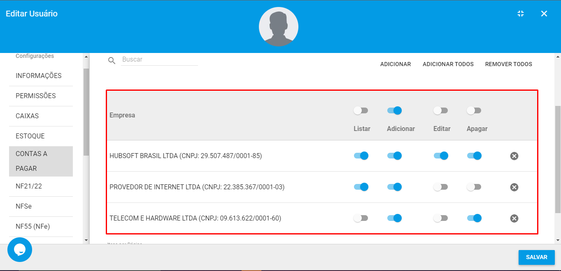Open the NF21/22 section
The width and height of the screenshot is (561, 271).
click(41, 186)
